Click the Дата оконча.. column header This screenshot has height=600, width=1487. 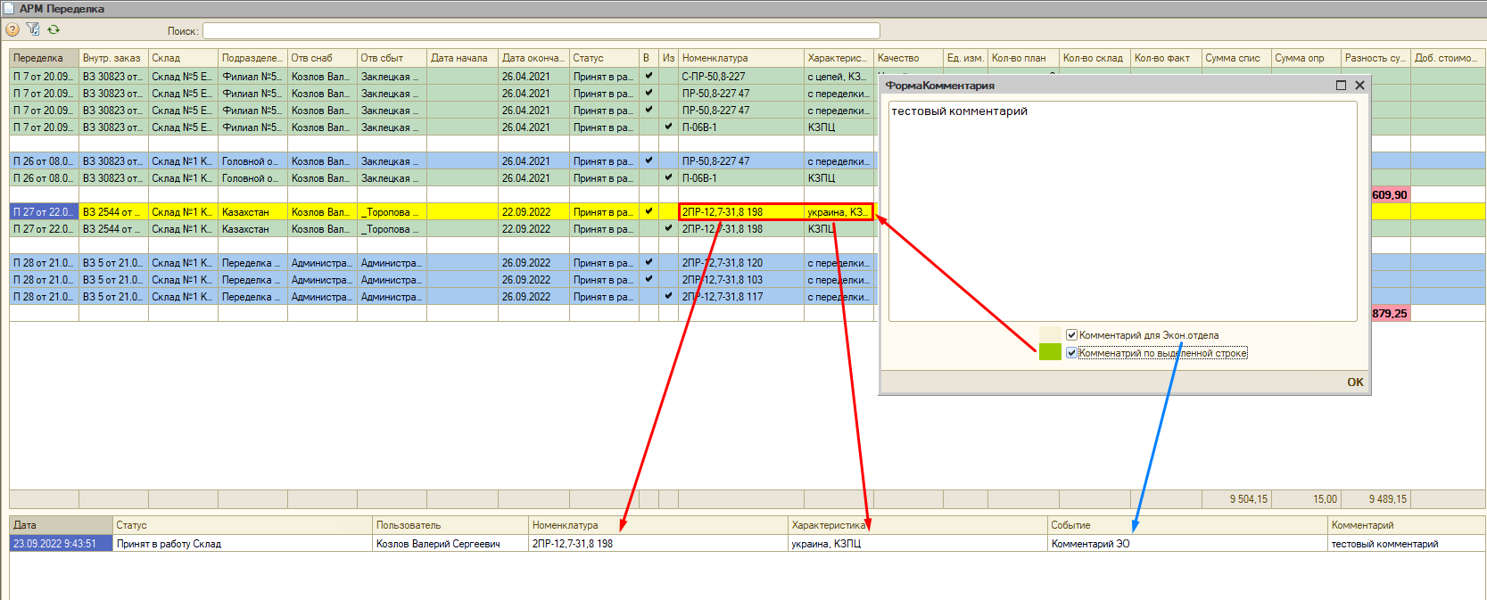pyautogui.click(x=533, y=58)
